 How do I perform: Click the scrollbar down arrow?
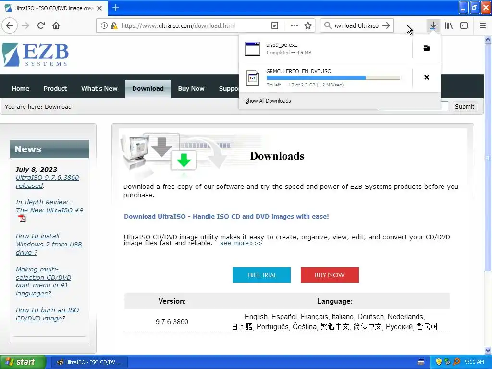488,350
